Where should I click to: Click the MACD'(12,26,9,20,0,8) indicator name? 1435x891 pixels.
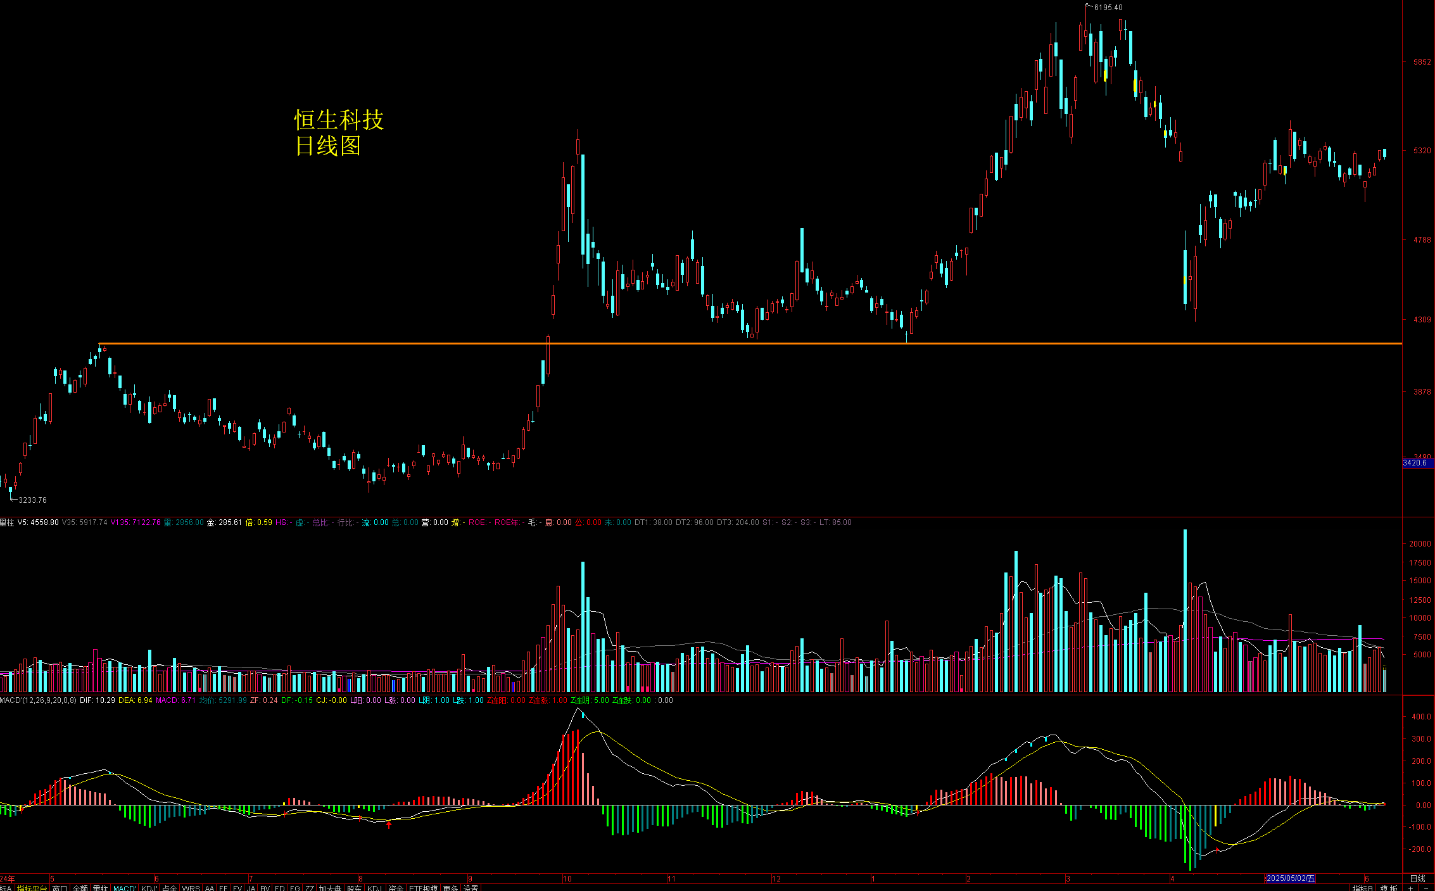(38, 700)
